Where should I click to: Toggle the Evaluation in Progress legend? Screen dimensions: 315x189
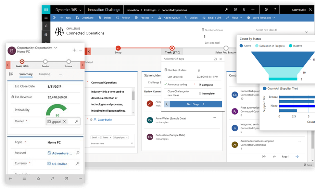coord(270,46)
